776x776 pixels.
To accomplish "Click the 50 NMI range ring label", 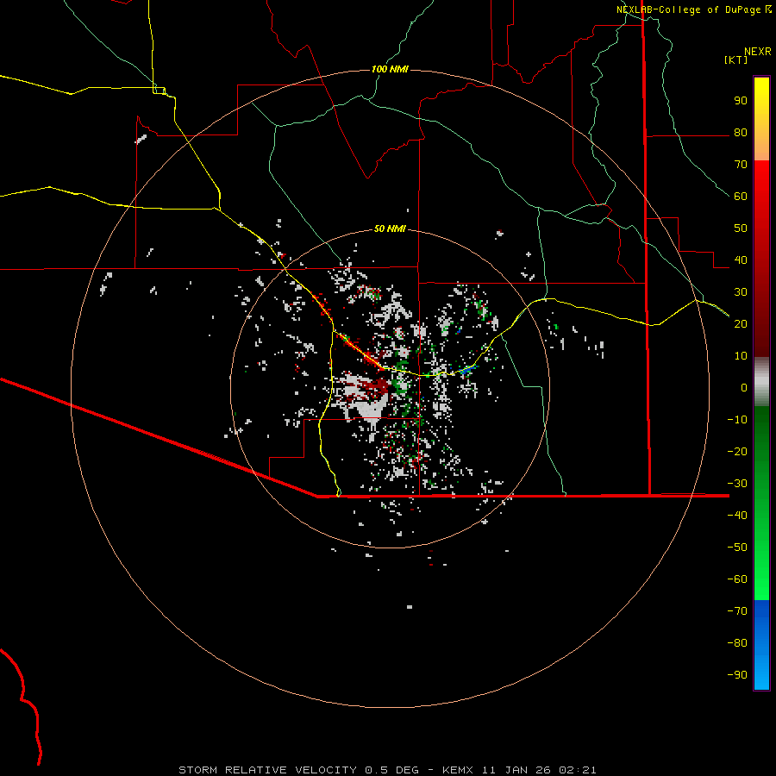I will tap(390, 228).
